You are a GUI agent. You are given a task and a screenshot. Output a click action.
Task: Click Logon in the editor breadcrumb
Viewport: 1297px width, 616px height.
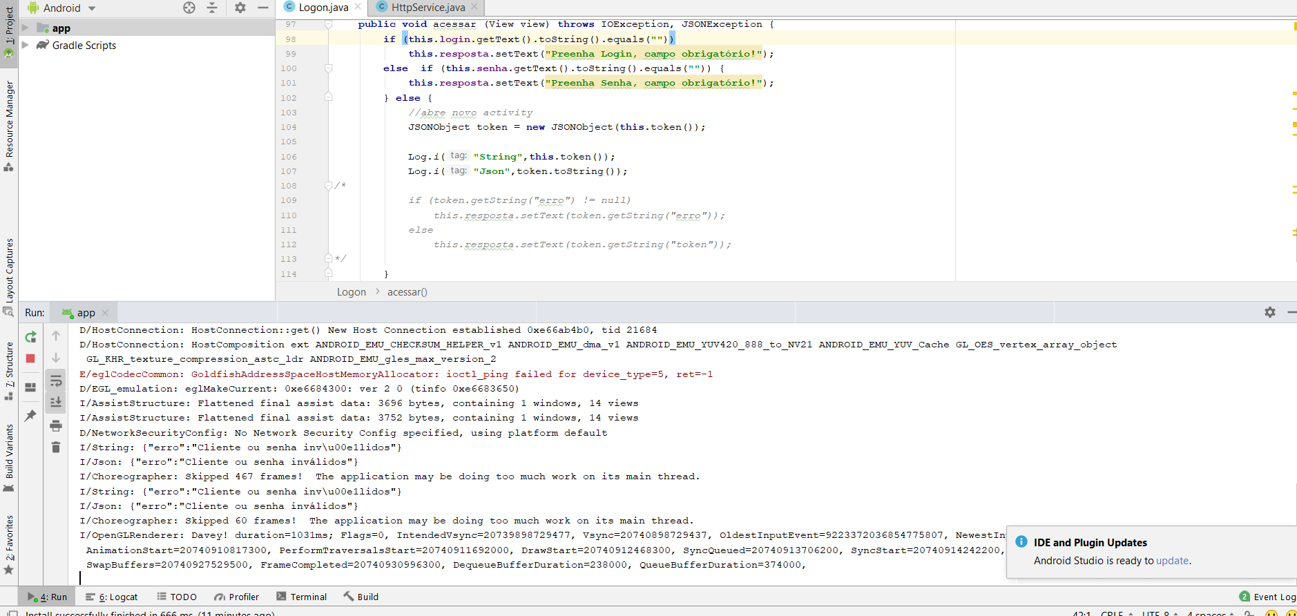(x=352, y=292)
